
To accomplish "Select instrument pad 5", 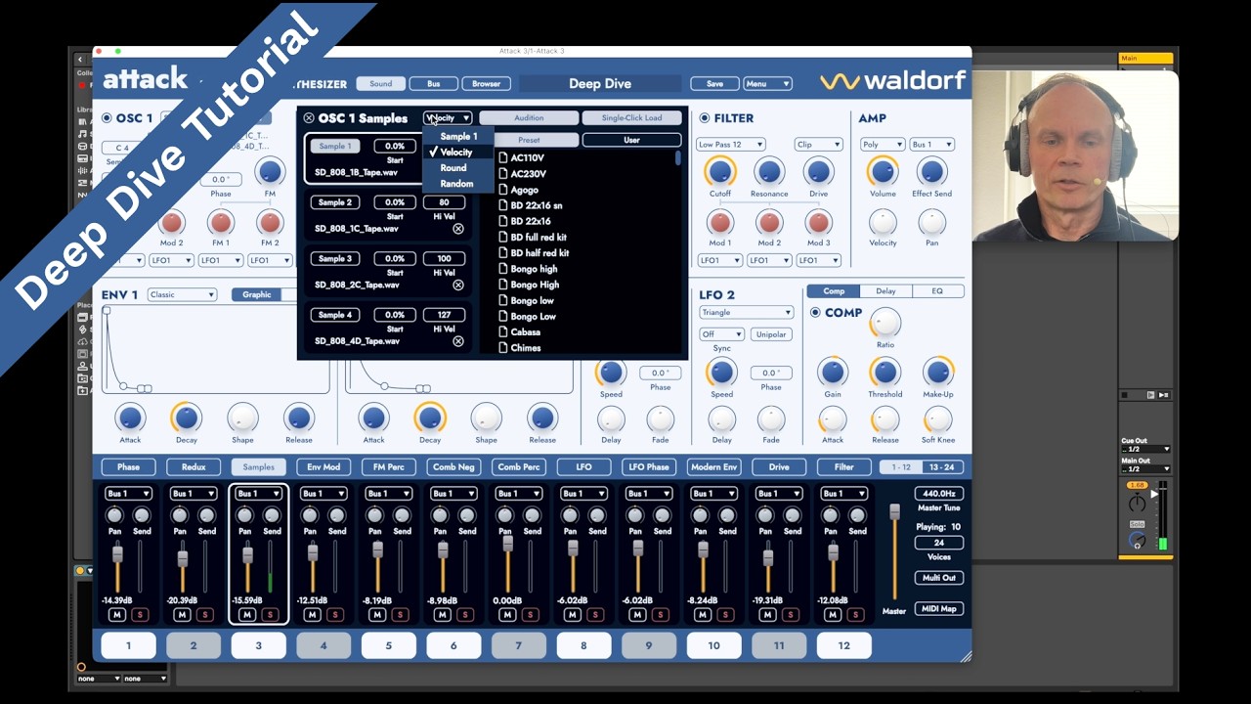I will 388,645.
